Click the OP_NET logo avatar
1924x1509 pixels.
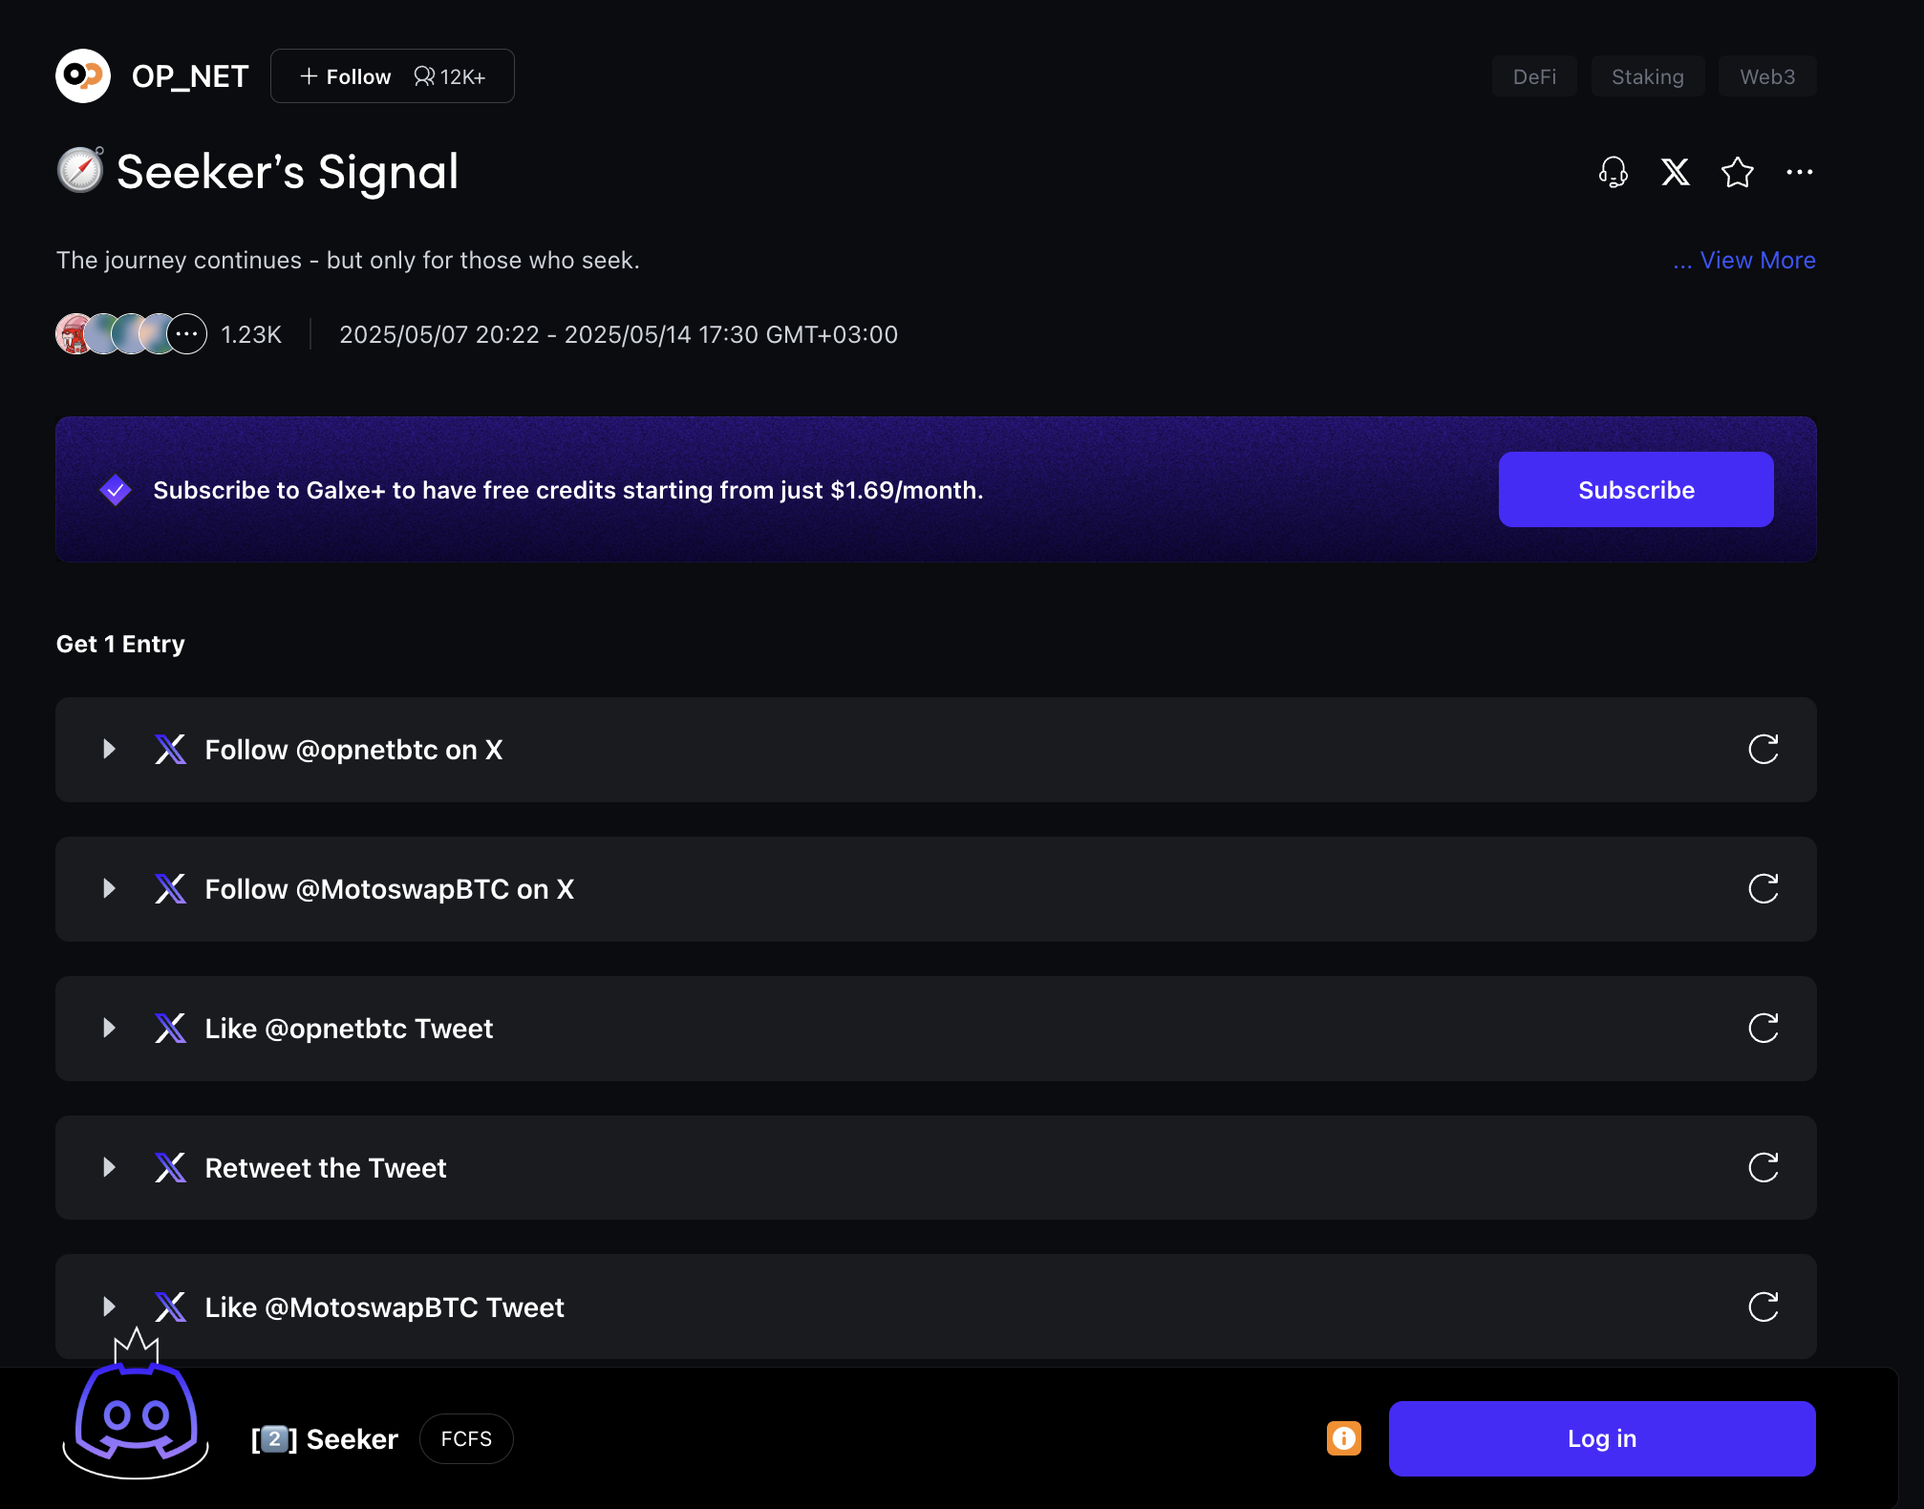click(x=83, y=76)
